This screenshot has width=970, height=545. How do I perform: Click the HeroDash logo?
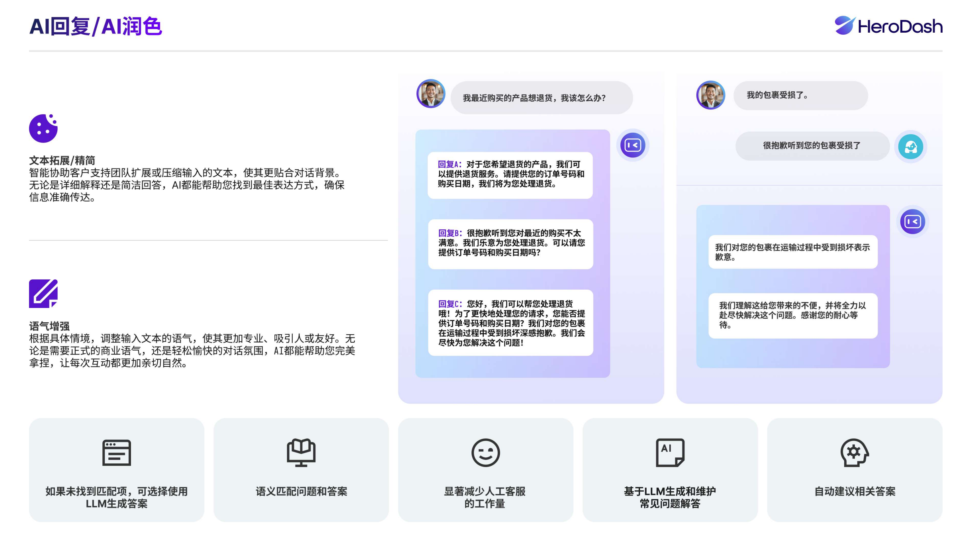pyautogui.click(x=888, y=26)
